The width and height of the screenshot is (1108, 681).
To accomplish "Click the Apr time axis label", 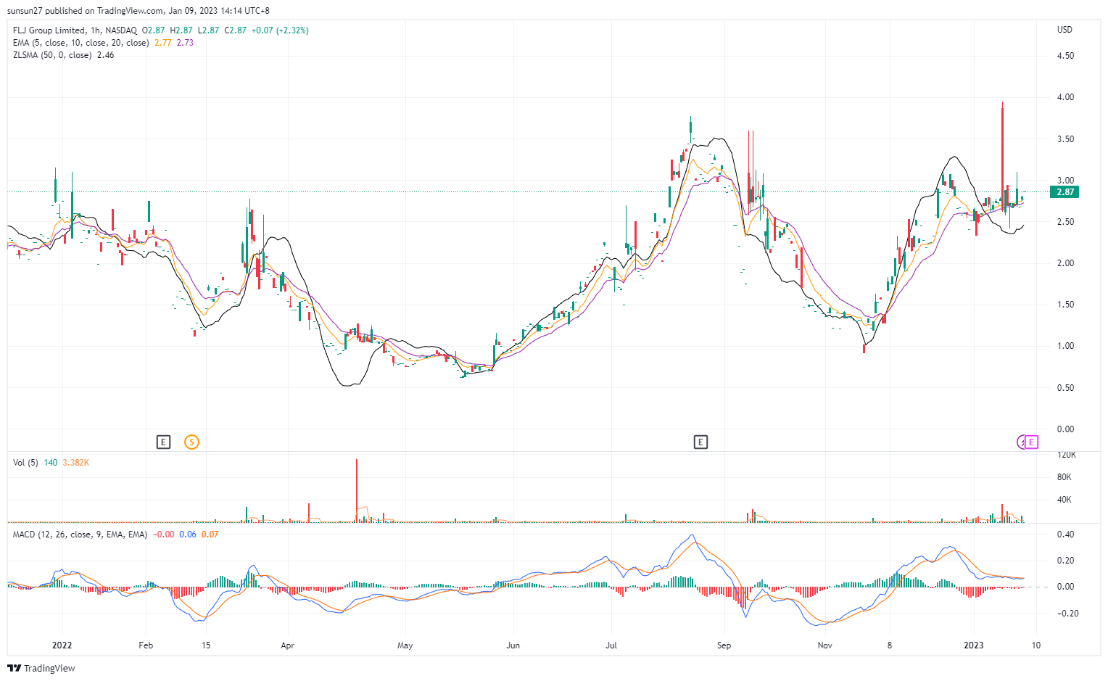I will pos(288,645).
